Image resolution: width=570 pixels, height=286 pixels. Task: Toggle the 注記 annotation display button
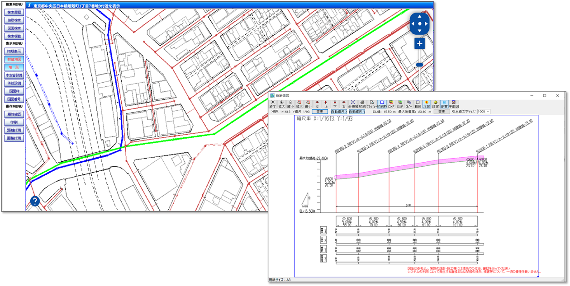[427, 104]
